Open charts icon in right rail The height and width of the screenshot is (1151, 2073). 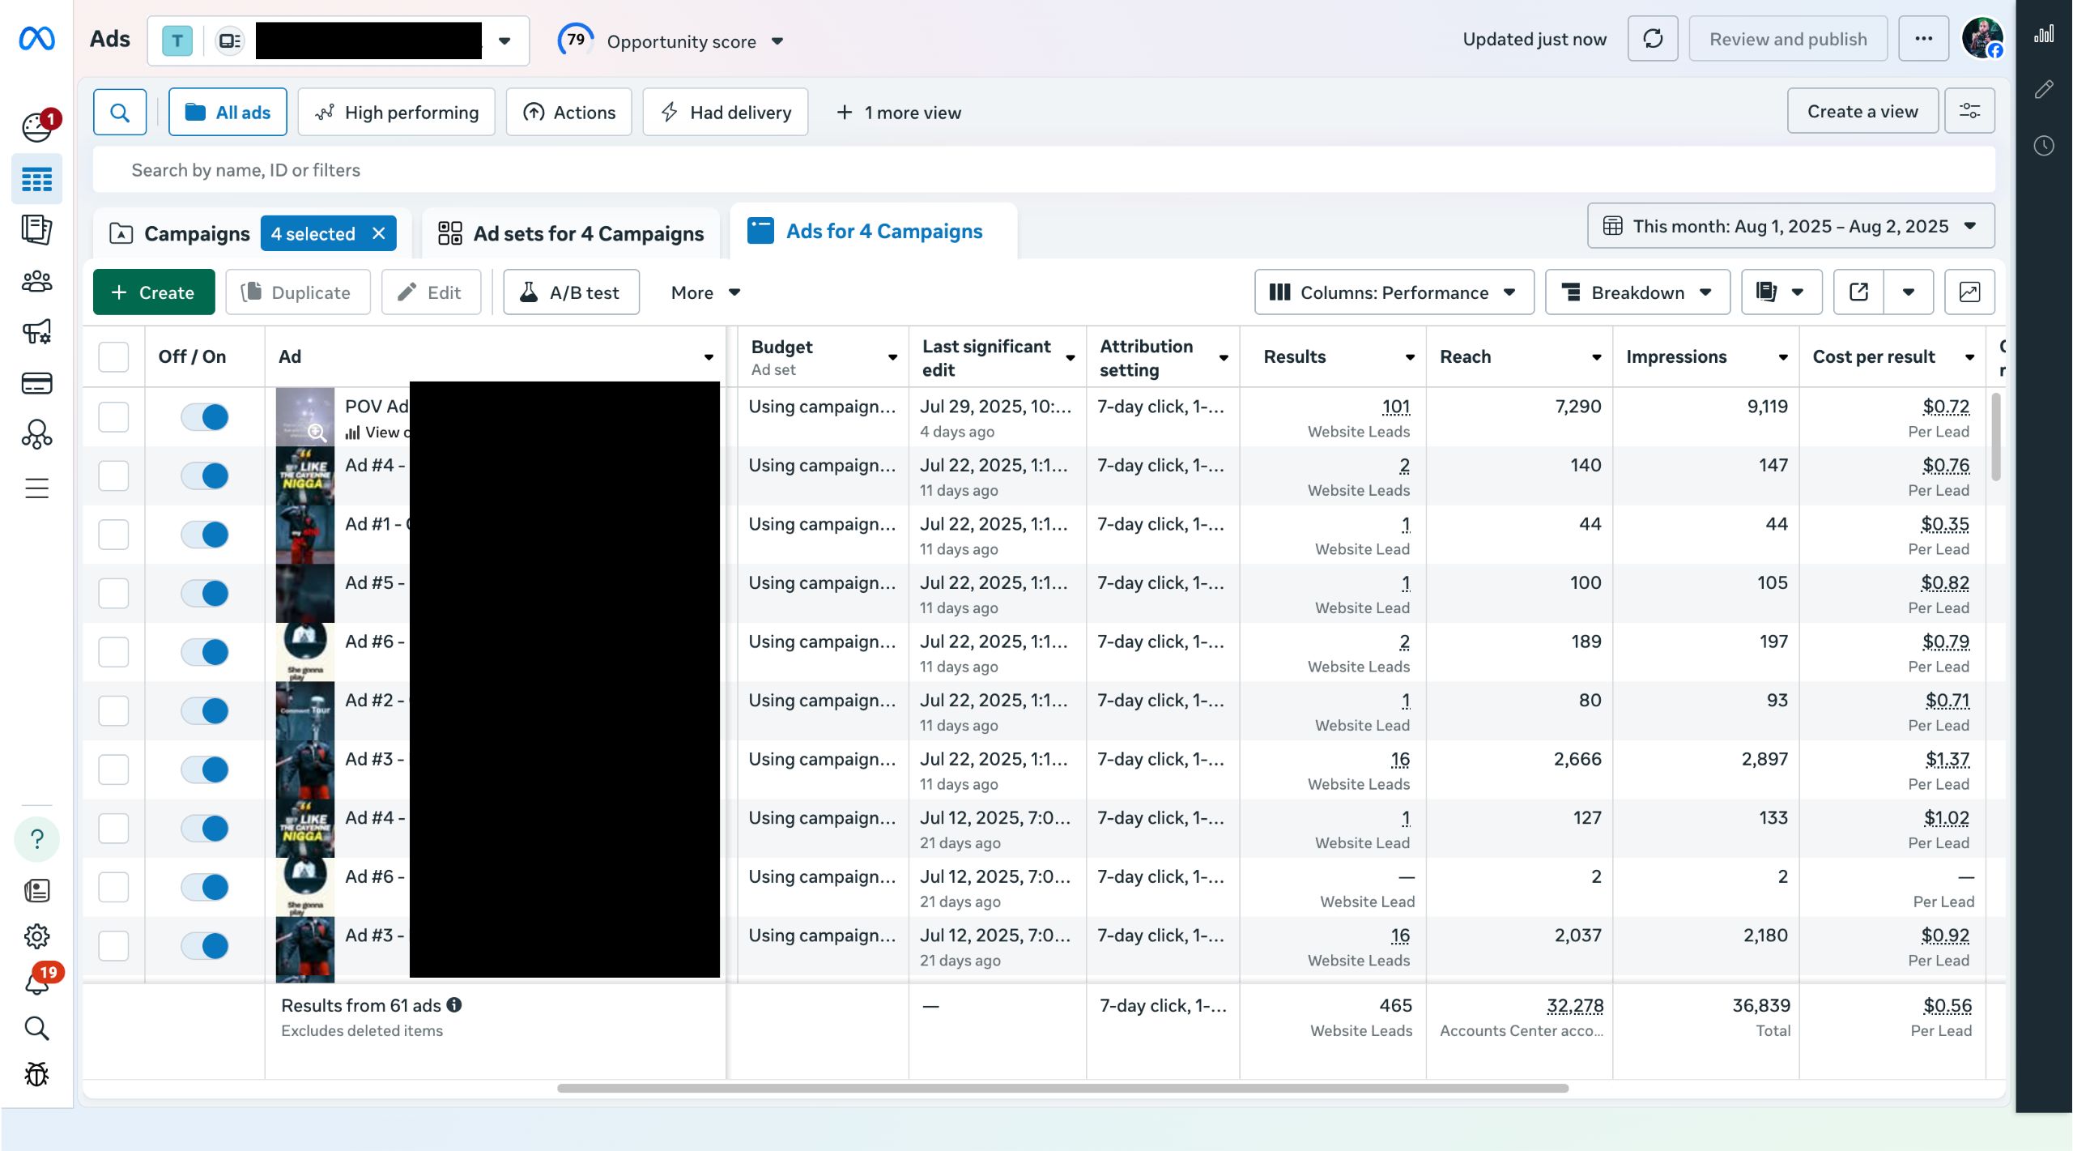point(2043,34)
